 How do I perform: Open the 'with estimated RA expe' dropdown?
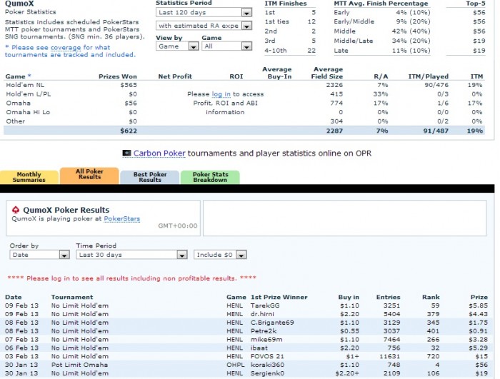tap(204, 26)
